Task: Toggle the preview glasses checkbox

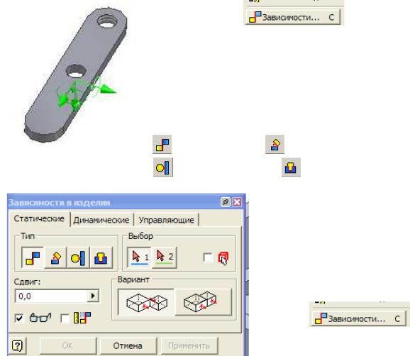Action: [x=19, y=318]
